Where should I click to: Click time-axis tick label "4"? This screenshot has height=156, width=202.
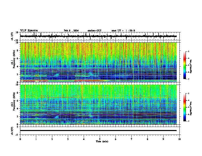pos(84,139)
